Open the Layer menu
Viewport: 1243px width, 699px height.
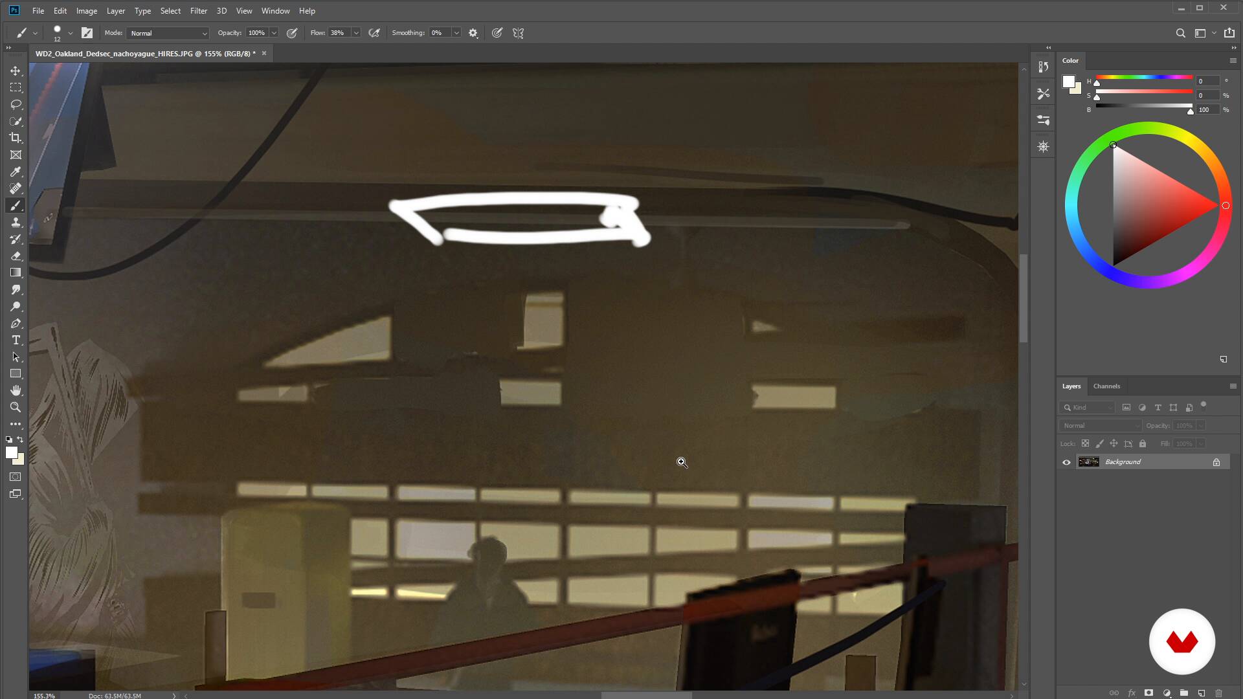[x=116, y=11]
